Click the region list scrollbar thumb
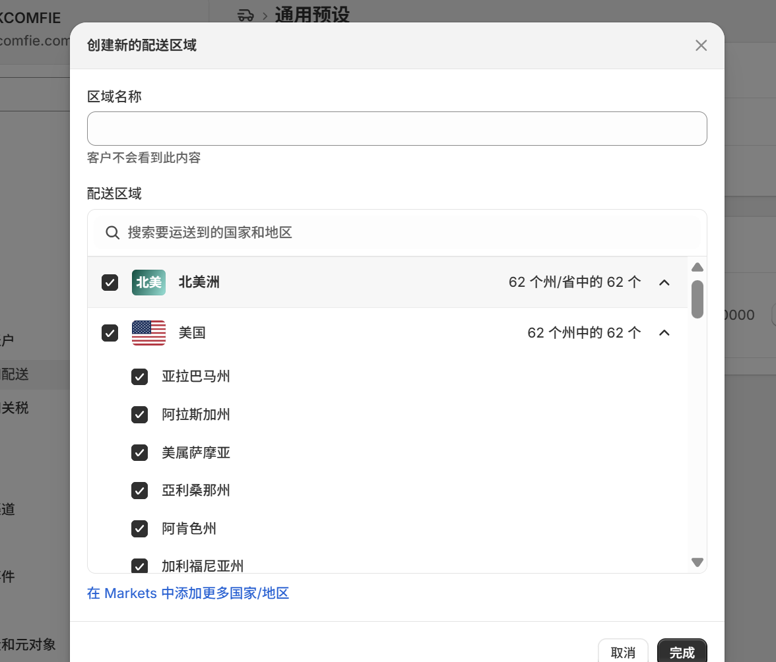This screenshot has height=662, width=776. click(697, 299)
